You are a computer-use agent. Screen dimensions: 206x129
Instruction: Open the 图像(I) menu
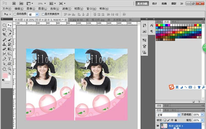click(x=31, y=9)
